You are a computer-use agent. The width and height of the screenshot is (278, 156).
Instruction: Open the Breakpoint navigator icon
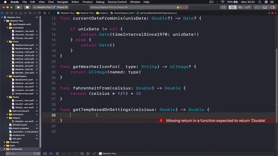pos(35,13)
